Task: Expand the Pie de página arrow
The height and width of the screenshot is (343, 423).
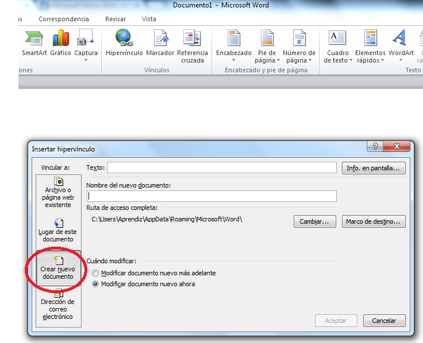Action: [x=278, y=60]
